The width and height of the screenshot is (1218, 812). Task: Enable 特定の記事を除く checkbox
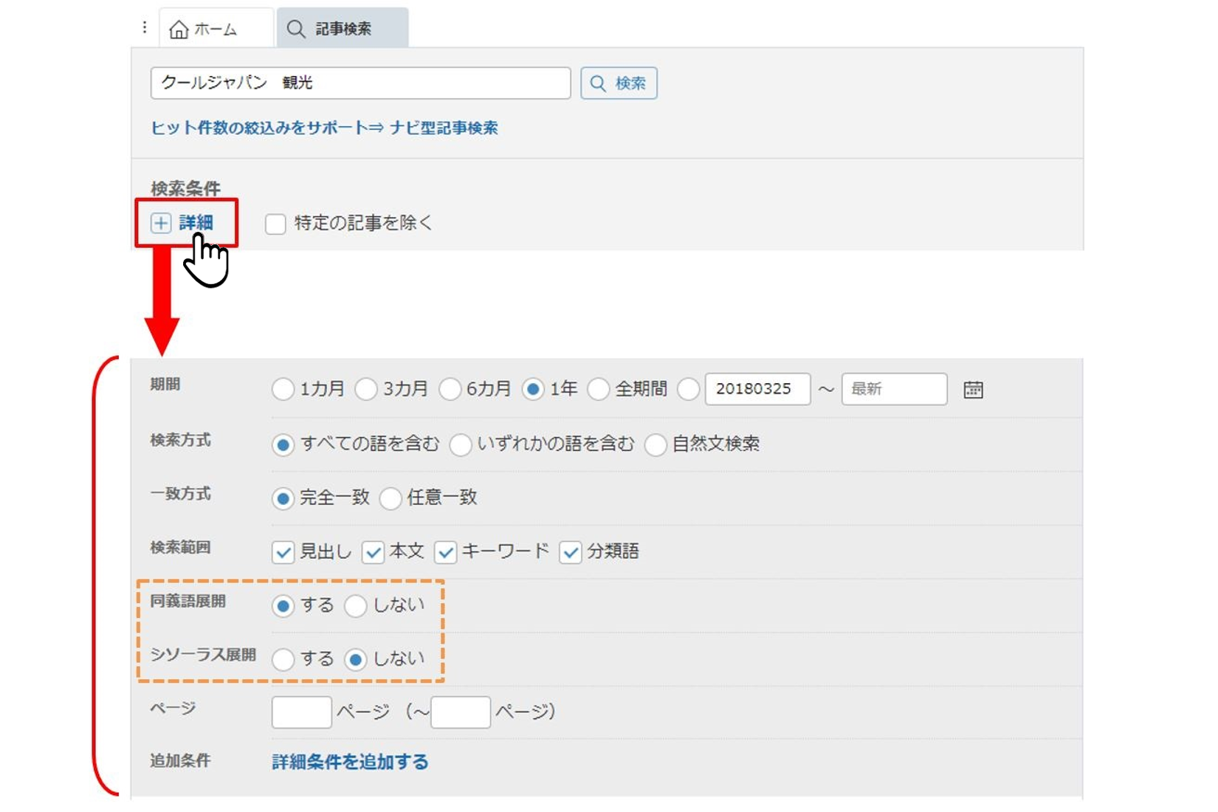[276, 224]
